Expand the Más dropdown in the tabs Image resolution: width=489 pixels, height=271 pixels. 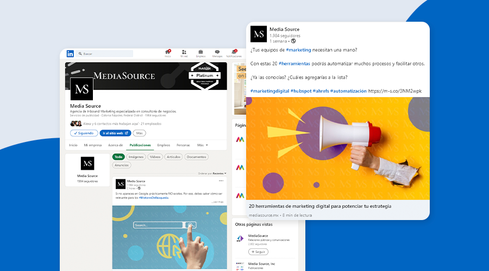tap(203, 145)
